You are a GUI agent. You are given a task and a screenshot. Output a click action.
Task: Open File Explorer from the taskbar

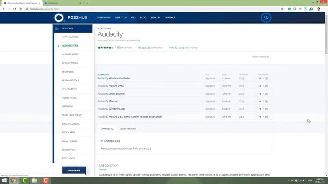pyautogui.click(x=34, y=180)
